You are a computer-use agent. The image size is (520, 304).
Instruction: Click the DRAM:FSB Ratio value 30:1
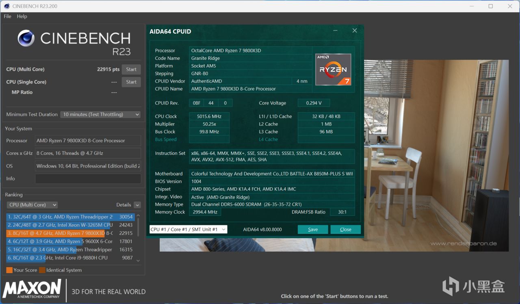pos(342,212)
